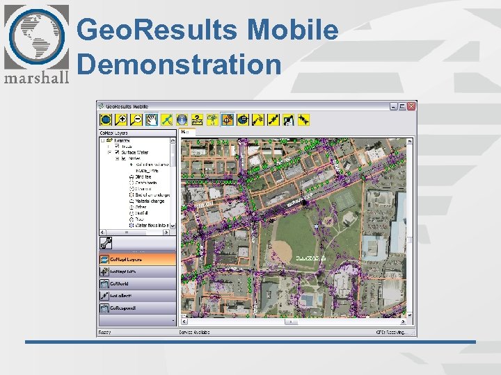
Task: Click the GPS: Receiving status text
Action: tap(390, 332)
